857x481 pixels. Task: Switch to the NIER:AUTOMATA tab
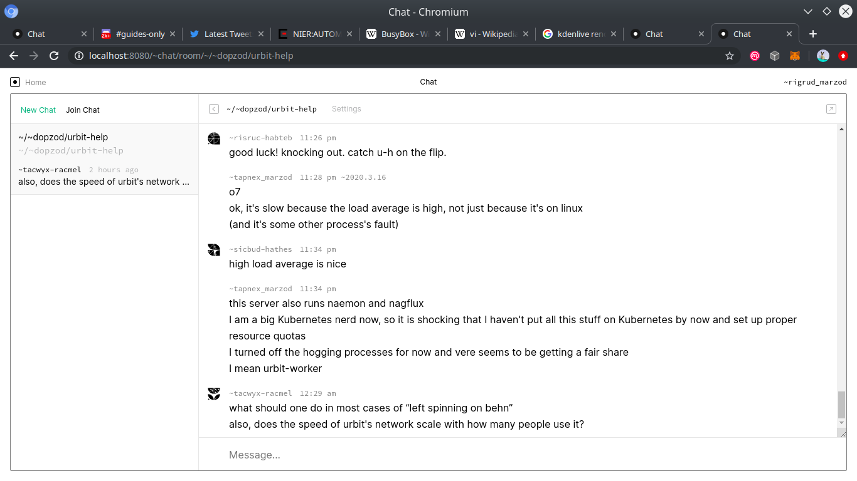coord(316,34)
